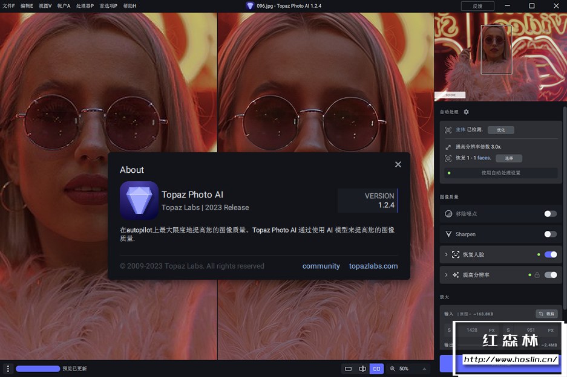Open the 50% zoom level dropdown

(x=404, y=369)
